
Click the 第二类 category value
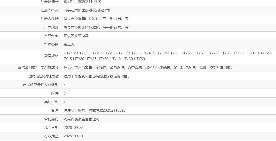coord(69,44)
